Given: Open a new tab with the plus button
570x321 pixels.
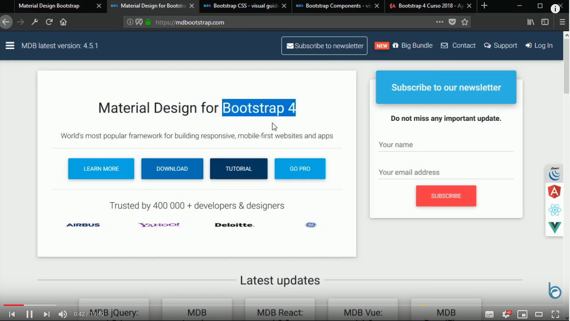Looking at the screenshot, I should [x=484, y=5].
